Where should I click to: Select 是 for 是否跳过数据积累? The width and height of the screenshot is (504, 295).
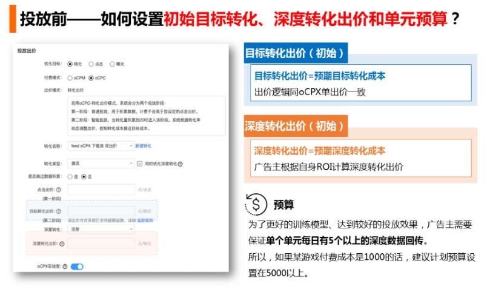pyautogui.click(x=70, y=176)
